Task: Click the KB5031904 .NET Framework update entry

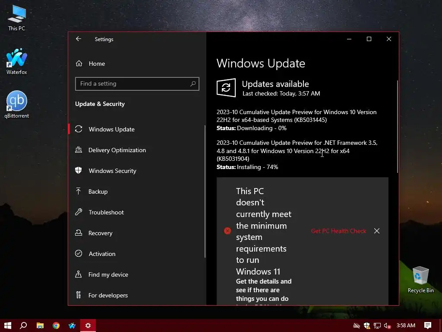Action: pyautogui.click(x=297, y=151)
